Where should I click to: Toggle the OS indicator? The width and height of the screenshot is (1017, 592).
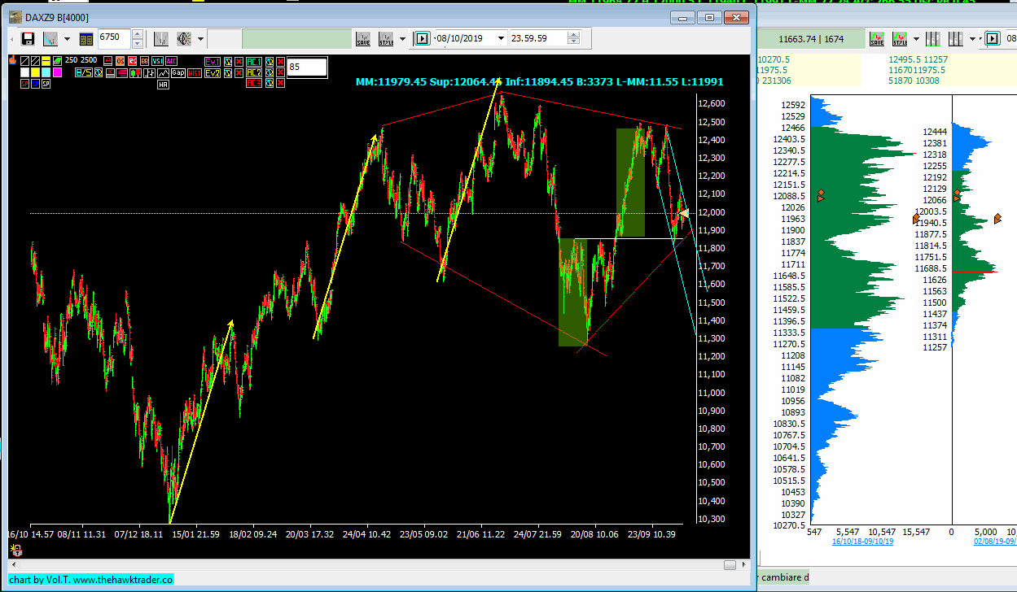[x=121, y=61]
